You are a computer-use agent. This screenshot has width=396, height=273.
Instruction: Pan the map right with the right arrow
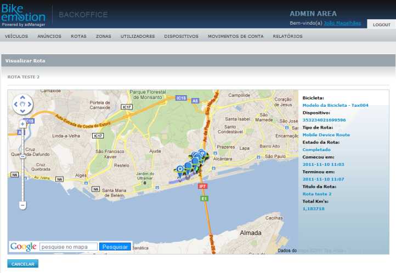point(30,104)
